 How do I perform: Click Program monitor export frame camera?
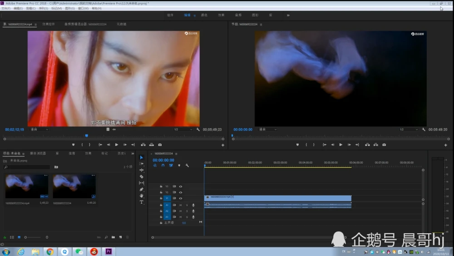click(384, 145)
